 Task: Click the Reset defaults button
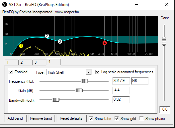click(71, 118)
